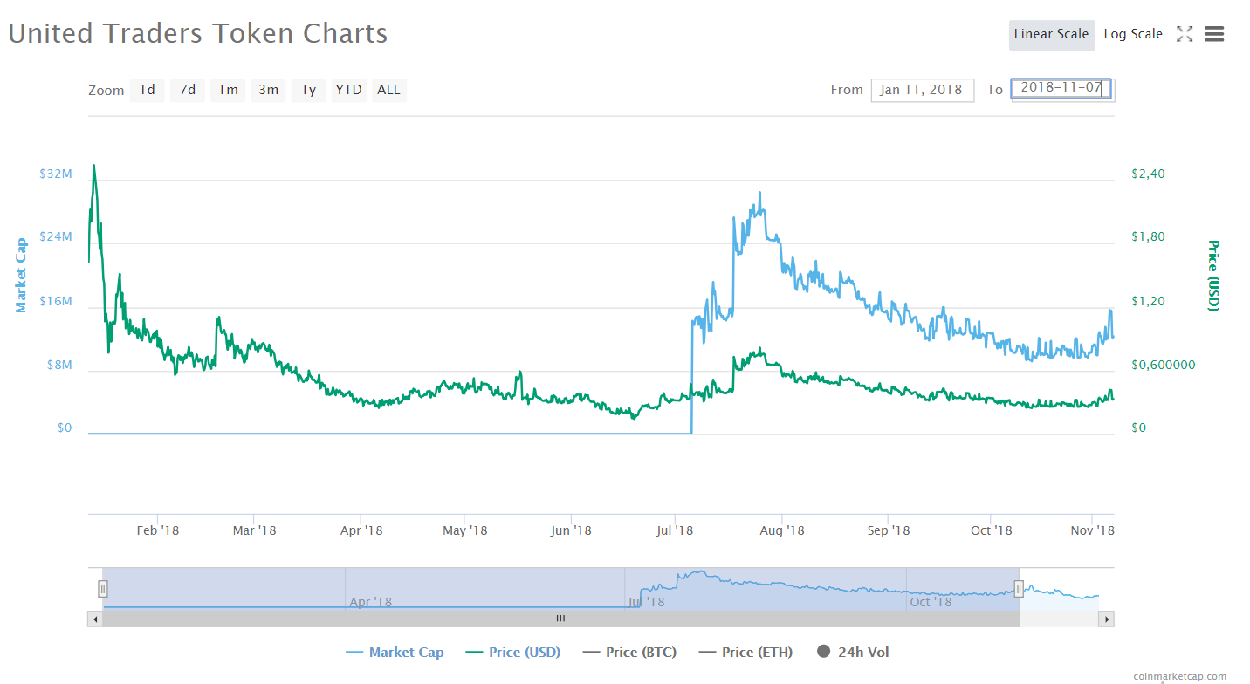Toggle Price (USD) series in legend
Viewport: 1250px width, 684px height.
point(513,653)
